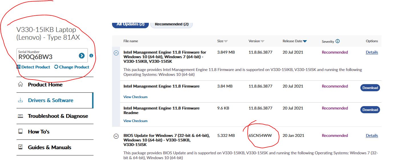Click the File name column header
The image size is (394, 160).
(x=131, y=41)
